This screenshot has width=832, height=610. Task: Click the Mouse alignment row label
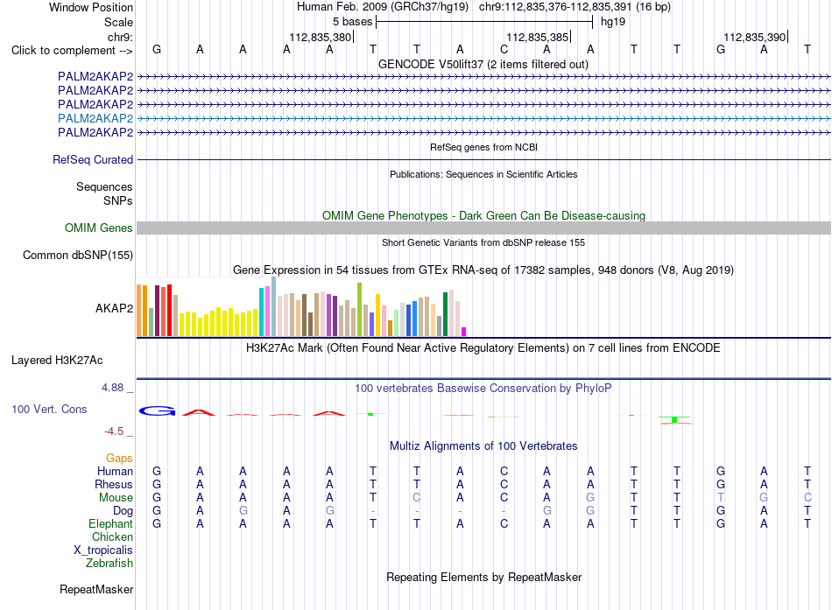116,498
